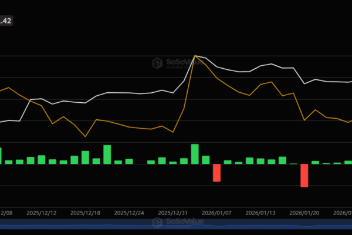Click the white line's dip above 2026/01/20
Viewport: 352px width, 235px height.
pos(304,83)
